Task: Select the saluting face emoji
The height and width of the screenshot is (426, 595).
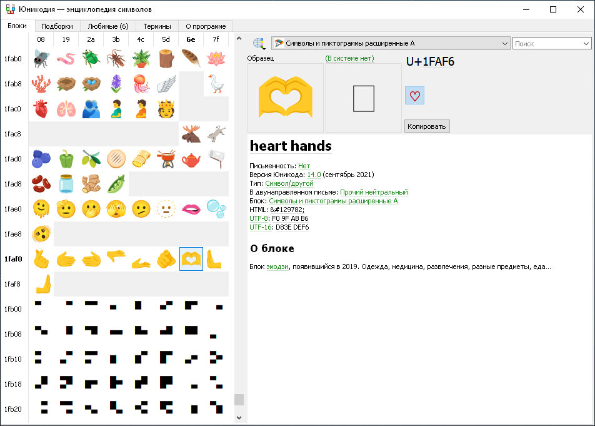Action: point(66,209)
